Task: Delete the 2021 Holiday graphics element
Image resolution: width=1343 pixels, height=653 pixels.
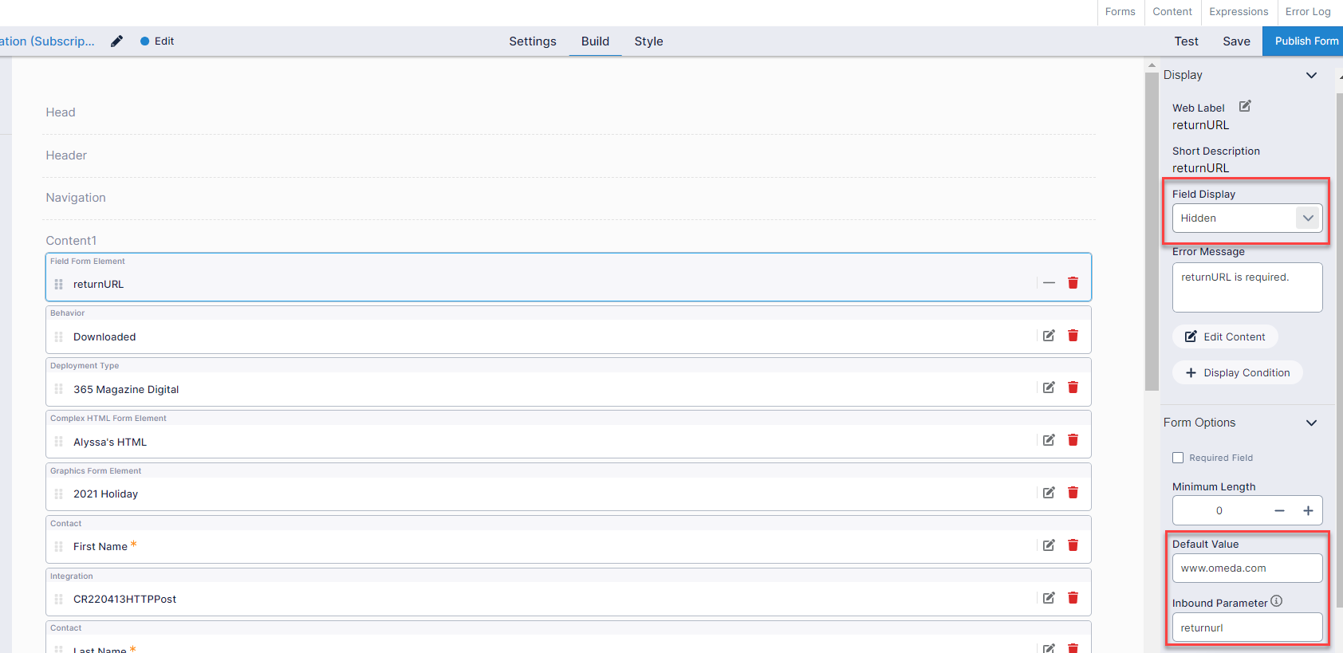Action: tap(1073, 494)
